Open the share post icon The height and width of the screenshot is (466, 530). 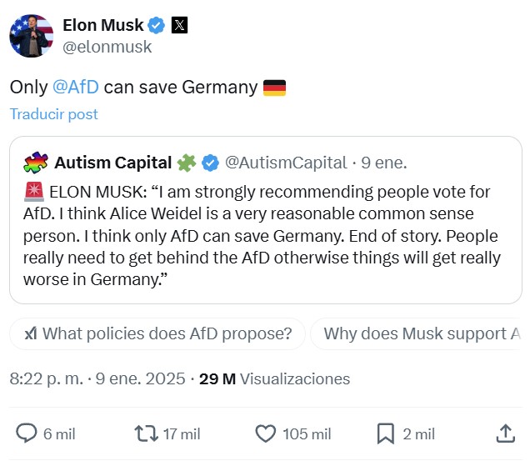[505, 433]
